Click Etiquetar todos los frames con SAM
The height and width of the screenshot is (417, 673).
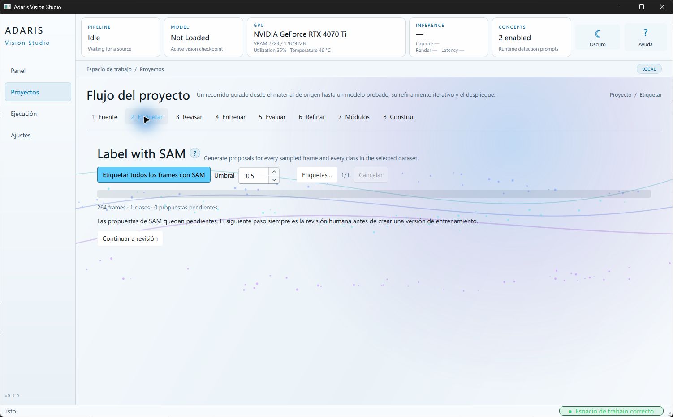coord(154,175)
